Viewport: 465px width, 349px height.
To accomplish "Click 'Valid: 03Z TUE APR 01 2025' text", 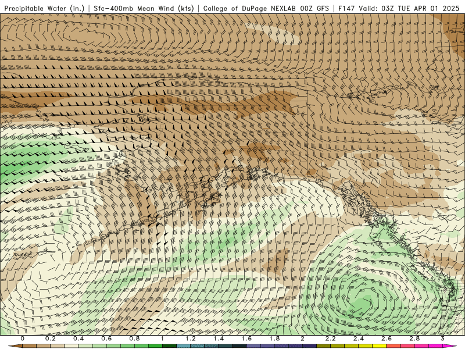I will tap(409, 9).
